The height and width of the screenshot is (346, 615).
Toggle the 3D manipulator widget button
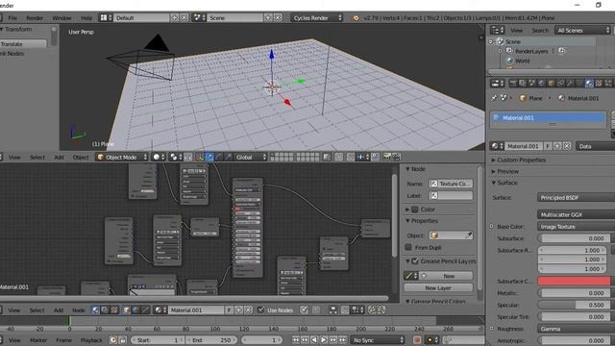[200, 157]
